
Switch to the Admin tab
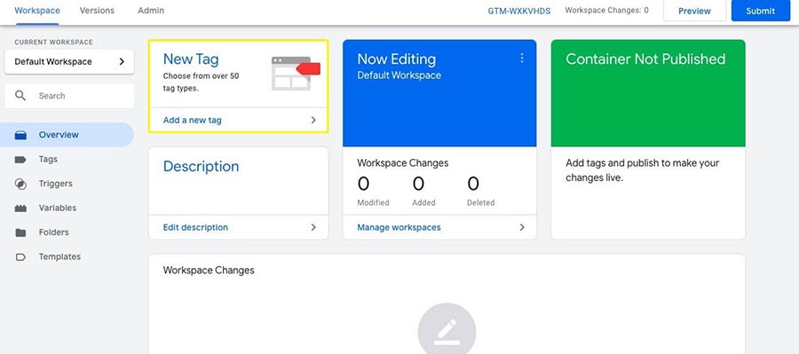click(x=151, y=11)
